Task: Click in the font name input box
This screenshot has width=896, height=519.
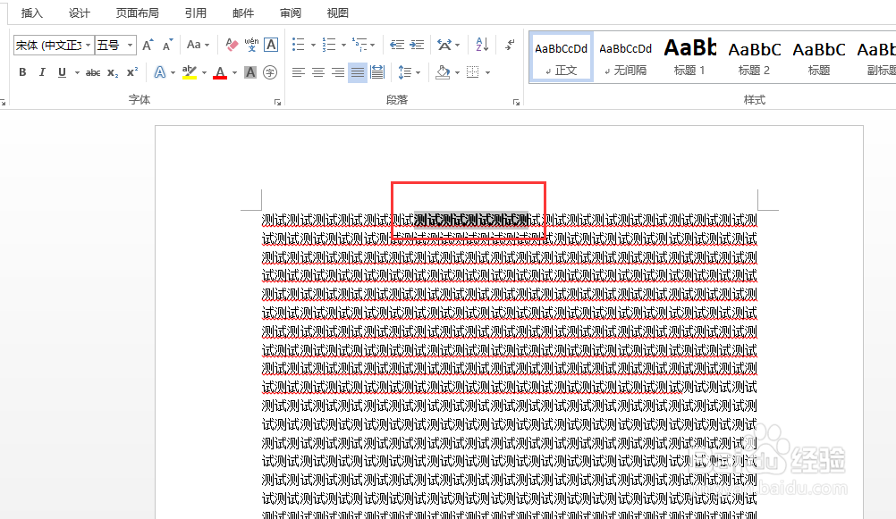Action: click(x=48, y=45)
